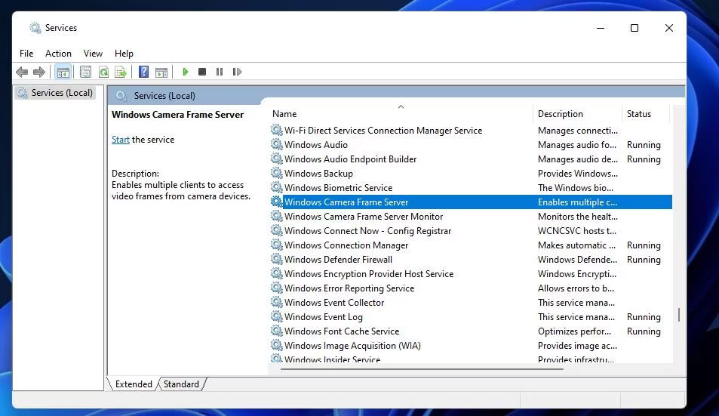Image resolution: width=719 pixels, height=416 pixels.
Task: Click 'Optimizes perfor...' description cell
Action: pos(575,331)
